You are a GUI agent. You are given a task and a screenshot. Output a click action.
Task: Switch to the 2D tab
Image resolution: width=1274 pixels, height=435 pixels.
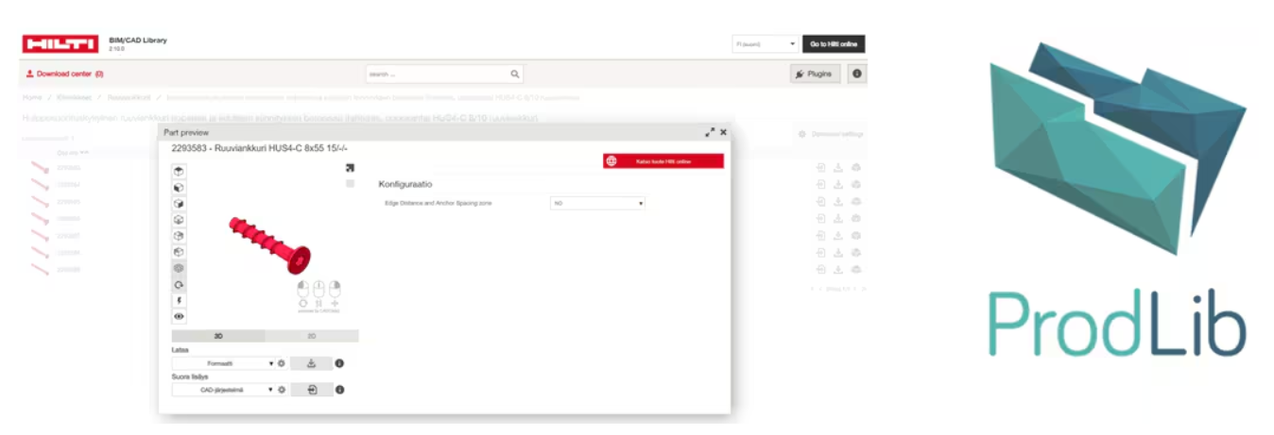[312, 335]
